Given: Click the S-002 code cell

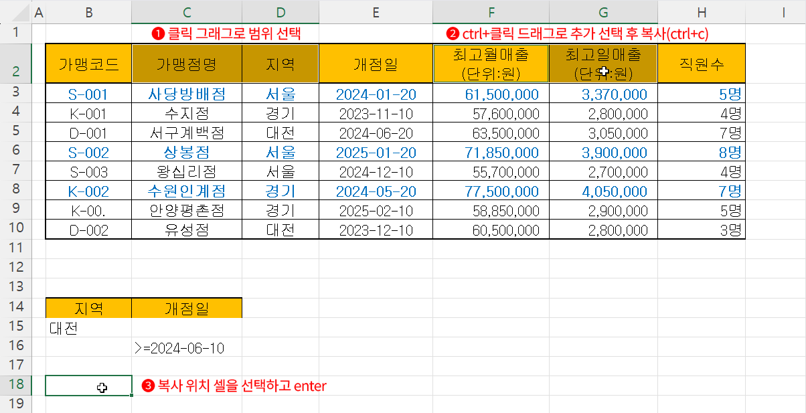Looking at the screenshot, I should [x=89, y=152].
